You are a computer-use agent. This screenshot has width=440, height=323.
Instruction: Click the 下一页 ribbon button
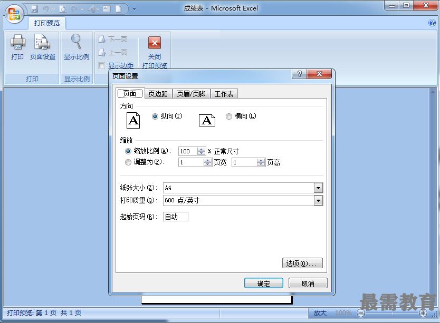coord(113,39)
